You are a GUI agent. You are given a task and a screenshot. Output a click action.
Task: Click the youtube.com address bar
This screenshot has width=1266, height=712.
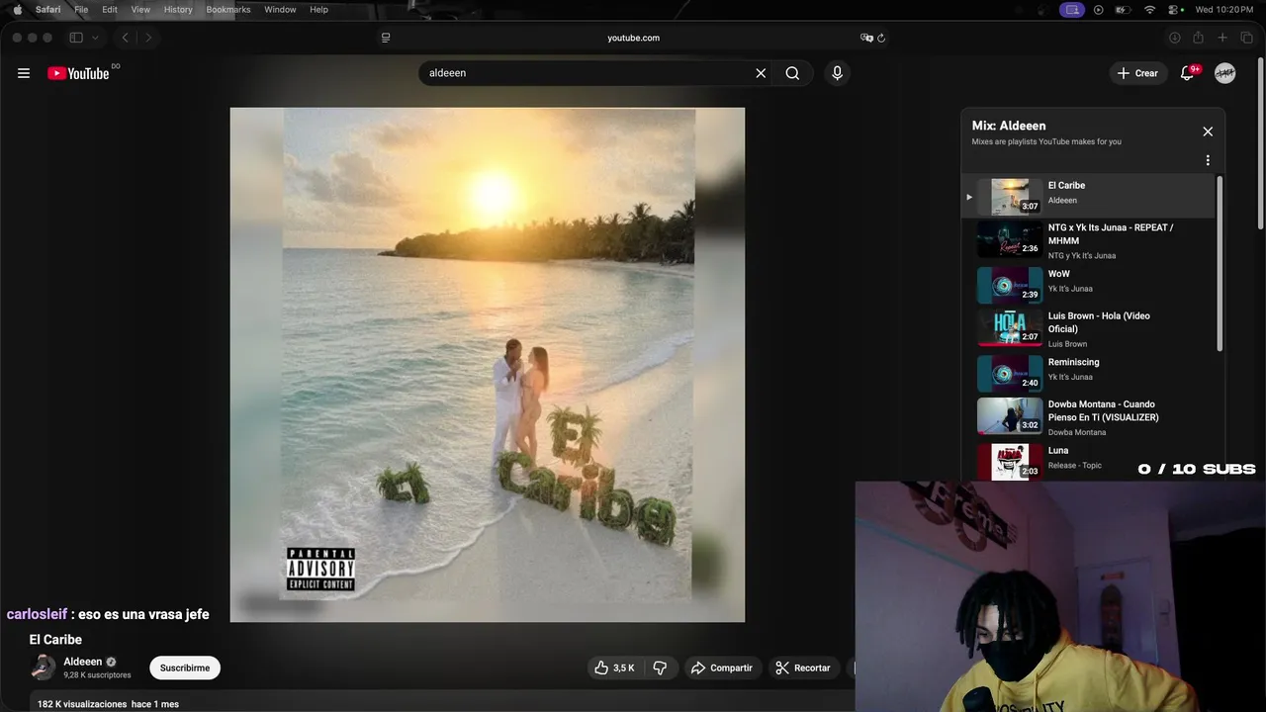[633, 38]
